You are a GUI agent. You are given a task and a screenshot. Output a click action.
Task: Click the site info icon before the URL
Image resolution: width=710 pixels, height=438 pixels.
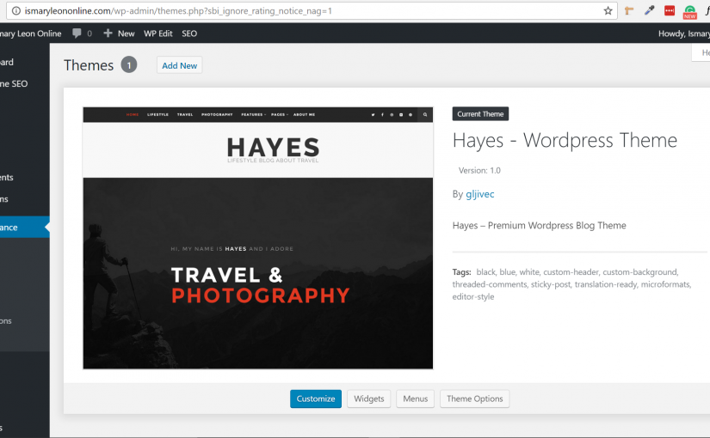(15, 11)
